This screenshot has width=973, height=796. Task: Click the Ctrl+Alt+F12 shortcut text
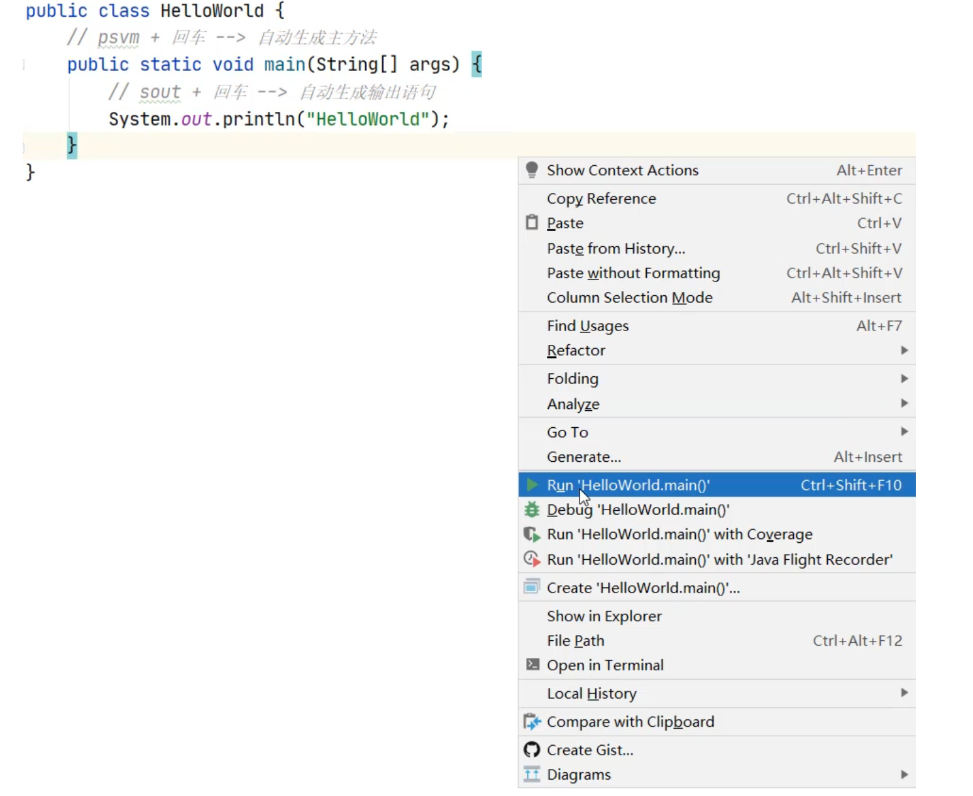[x=857, y=640]
